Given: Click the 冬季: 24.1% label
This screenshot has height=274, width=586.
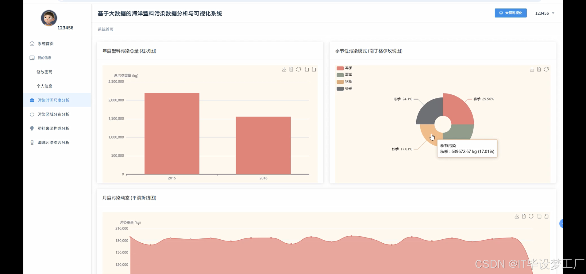Looking at the screenshot, I should coord(403,99).
